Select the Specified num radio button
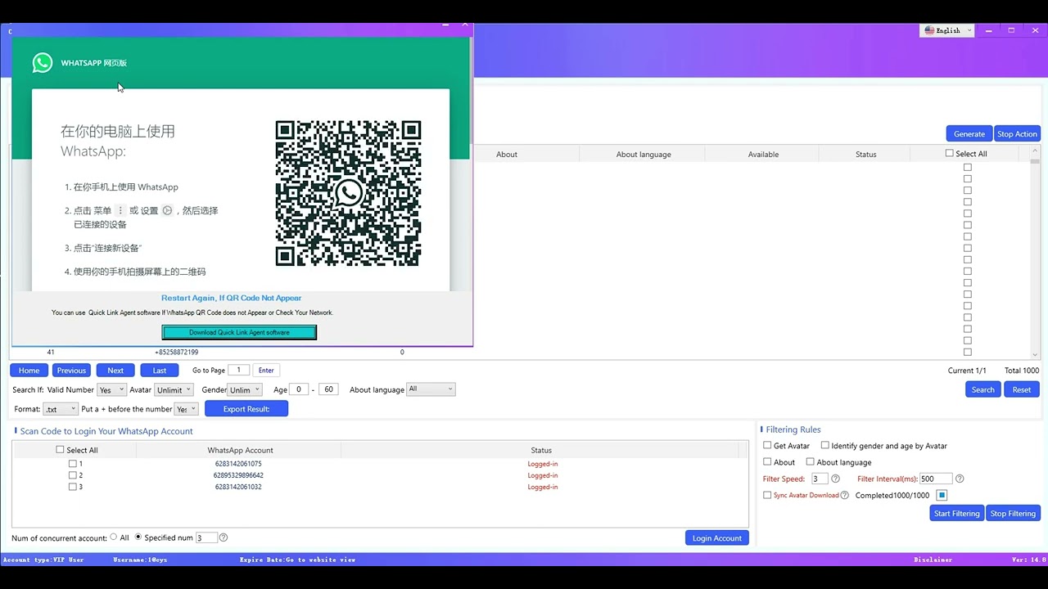Image resolution: width=1048 pixels, height=589 pixels. coord(138,537)
